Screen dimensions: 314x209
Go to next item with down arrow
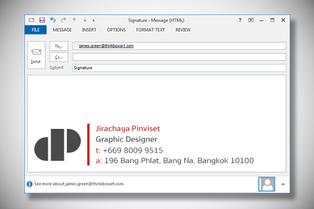coord(85,20)
